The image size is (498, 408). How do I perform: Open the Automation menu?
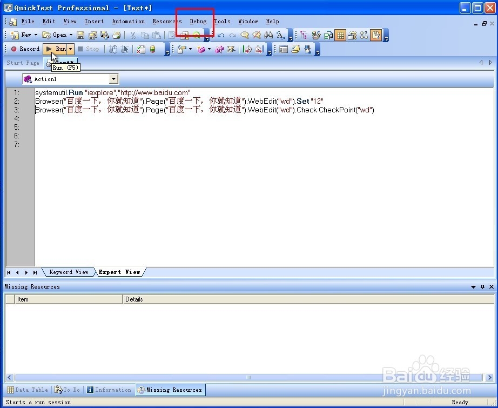(129, 21)
